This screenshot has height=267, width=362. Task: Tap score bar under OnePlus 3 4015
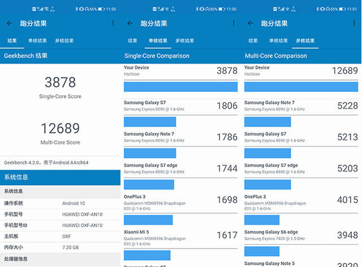pyautogui.click(x=262, y=220)
